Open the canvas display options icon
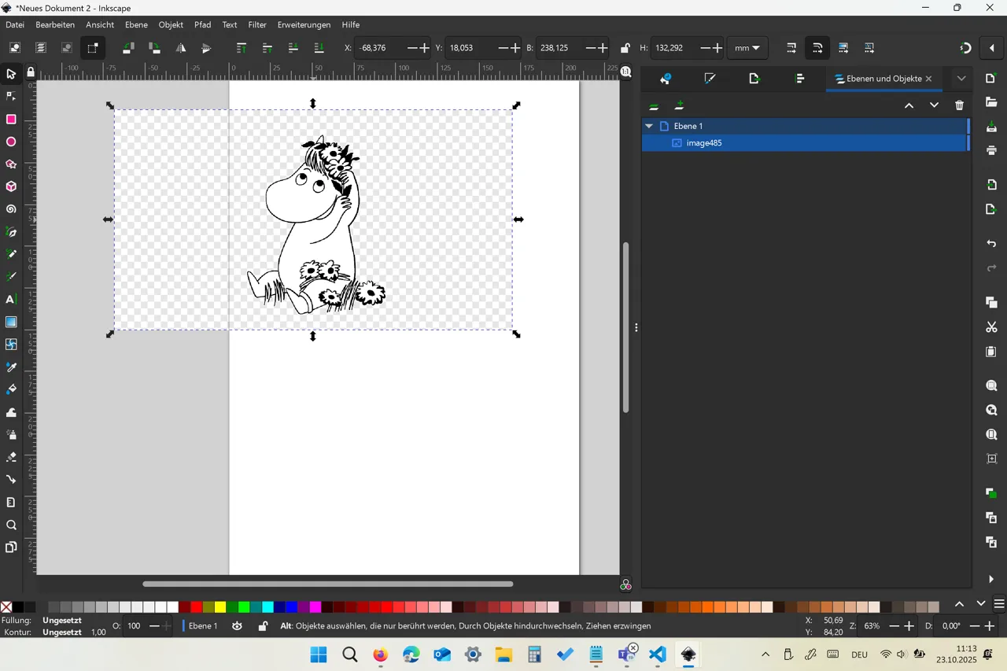 click(x=625, y=585)
